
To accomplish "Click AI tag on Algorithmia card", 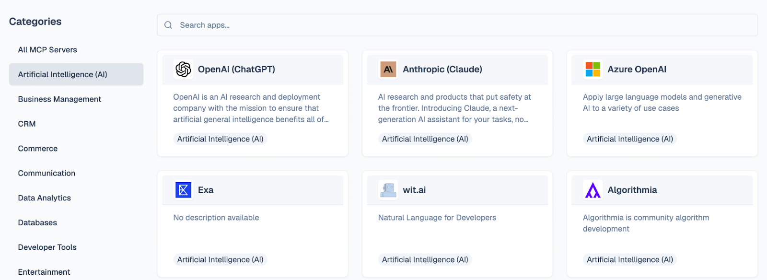I will coord(630,260).
